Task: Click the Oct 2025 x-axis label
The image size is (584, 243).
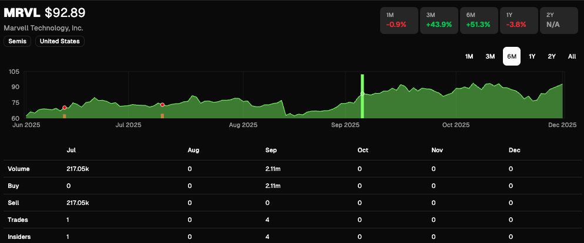Action: (x=456, y=125)
